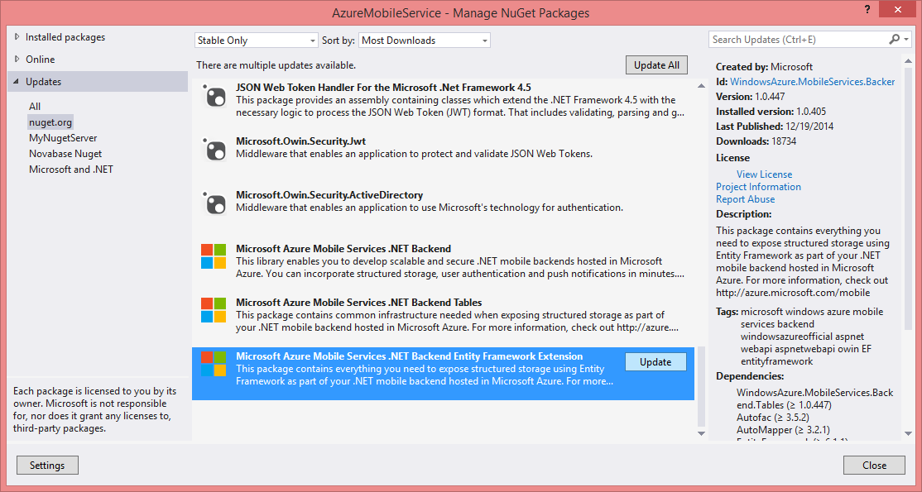This screenshot has width=922, height=492.
Task: Open the View License link
Action: [x=765, y=174]
